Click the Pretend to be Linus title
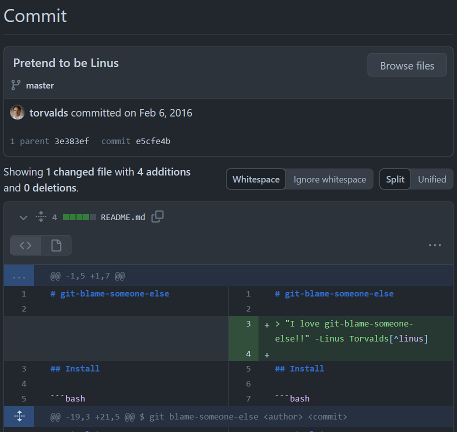Screen dimensions: 457x432 (66, 63)
